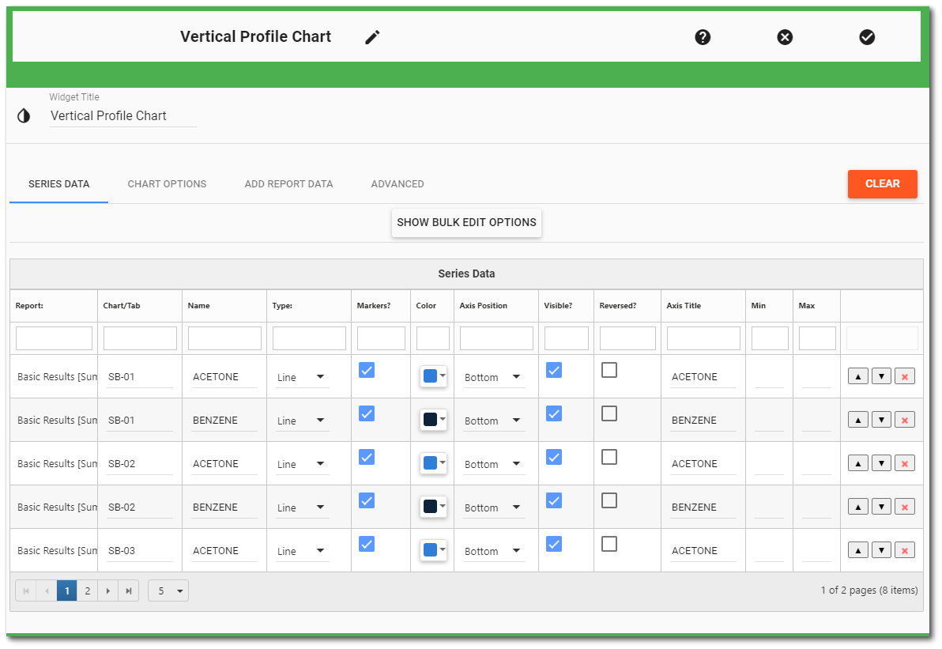Uncheck Markers for the SB-01 ACETONE row
This screenshot has width=942, height=649.
pyautogui.click(x=367, y=370)
